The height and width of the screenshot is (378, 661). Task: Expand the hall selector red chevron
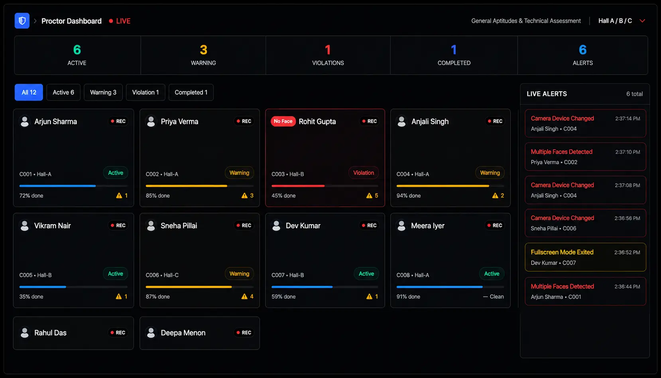point(642,21)
